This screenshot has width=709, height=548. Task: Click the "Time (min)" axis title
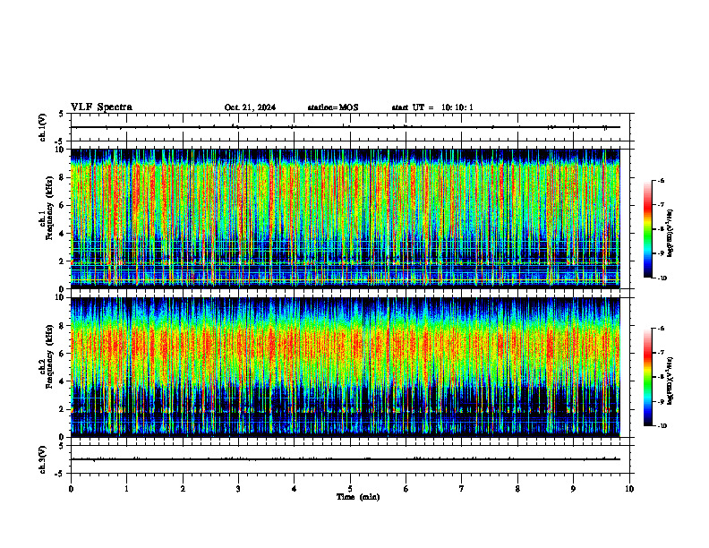pyautogui.click(x=358, y=497)
